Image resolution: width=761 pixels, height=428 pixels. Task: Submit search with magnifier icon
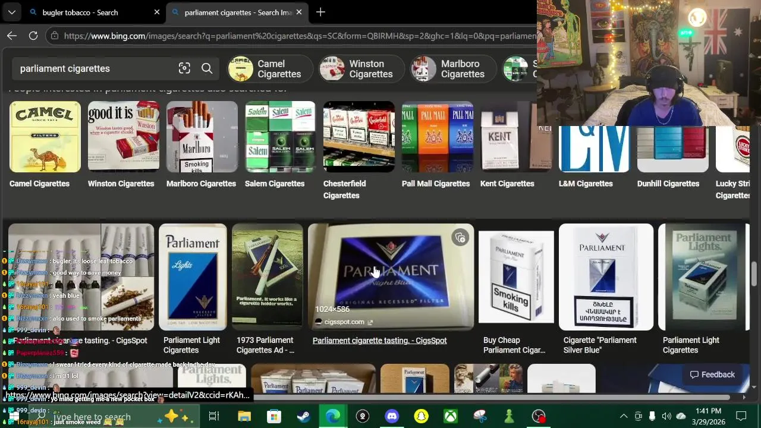[207, 68]
